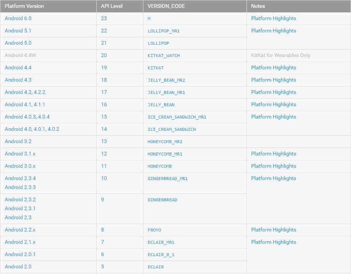Click Platform Highlights beside API level 22
The width and height of the screenshot is (351, 274).
(x=273, y=31)
